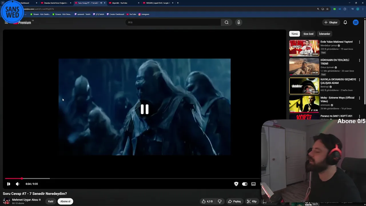Open options menu for Evde Yalan Makinesi video
Viewport: 366px width, 206px height.
(359, 42)
